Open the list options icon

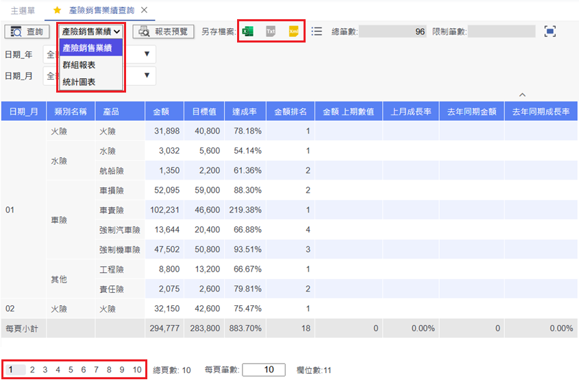[x=317, y=32]
